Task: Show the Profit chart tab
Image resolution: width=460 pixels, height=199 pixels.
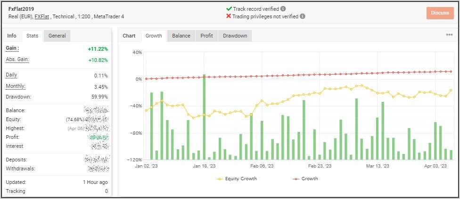Action: pyautogui.click(x=206, y=36)
